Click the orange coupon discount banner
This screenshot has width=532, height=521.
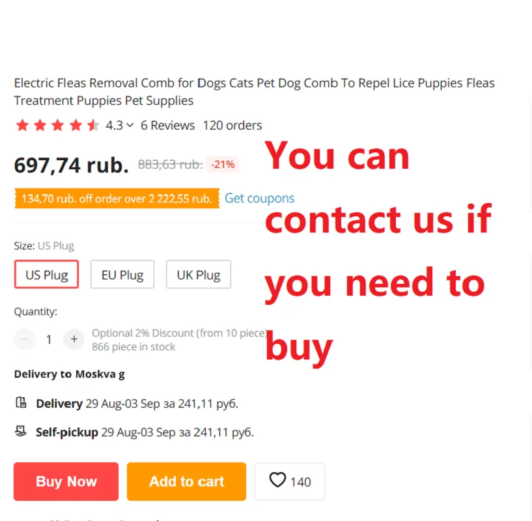tap(117, 198)
